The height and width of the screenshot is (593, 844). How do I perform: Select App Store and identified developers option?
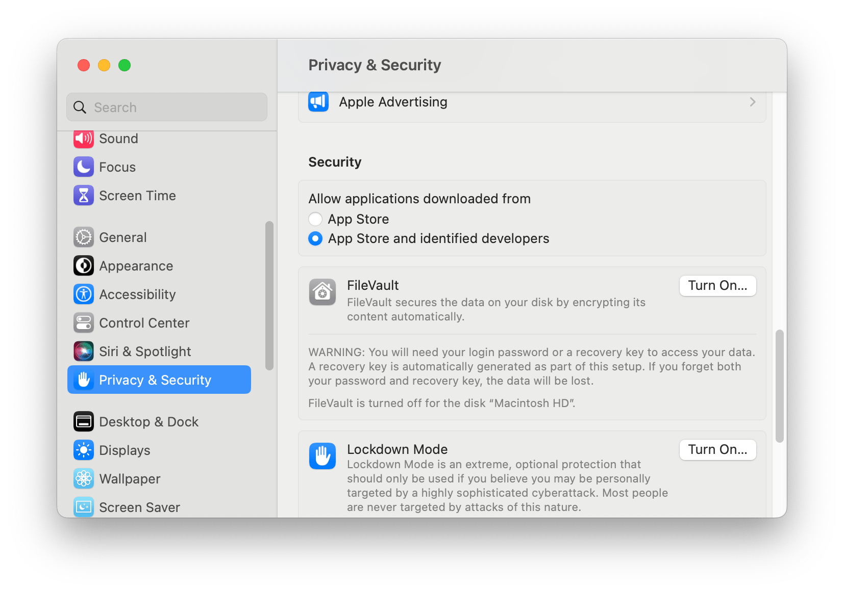point(315,238)
